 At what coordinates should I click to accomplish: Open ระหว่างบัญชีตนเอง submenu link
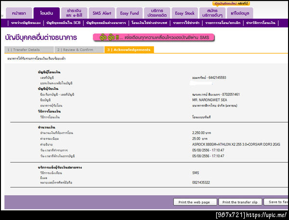click(x=26, y=23)
